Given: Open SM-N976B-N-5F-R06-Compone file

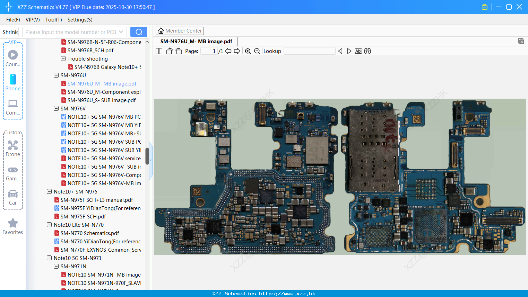Looking at the screenshot, I should click(x=101, y=42).
